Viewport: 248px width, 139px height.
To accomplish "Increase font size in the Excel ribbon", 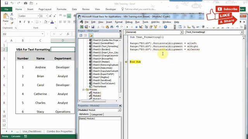I will pos(50,16).
